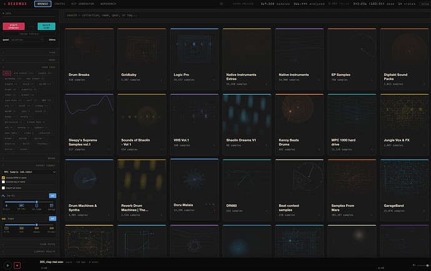This screenshot has height=271, width=431.
Task: Toggle the lo-fi effect on switch
Action: 52,196
